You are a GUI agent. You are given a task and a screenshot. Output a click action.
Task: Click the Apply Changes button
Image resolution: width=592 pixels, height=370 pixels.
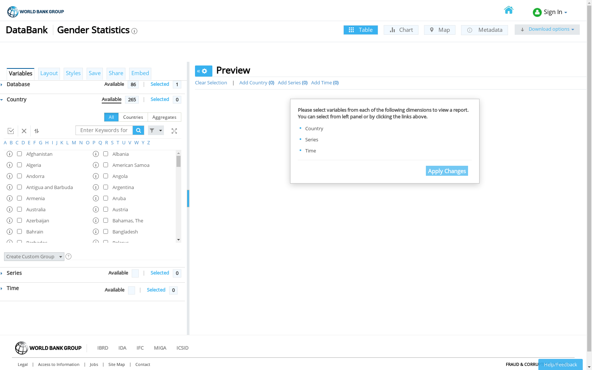pyautogui.click(x=447, y=171)
